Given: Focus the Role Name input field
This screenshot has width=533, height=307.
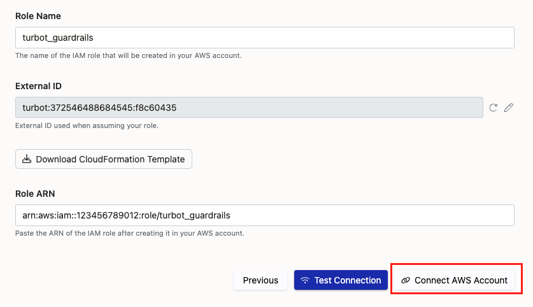Looking at the screenshot, I should coord(264,38).
